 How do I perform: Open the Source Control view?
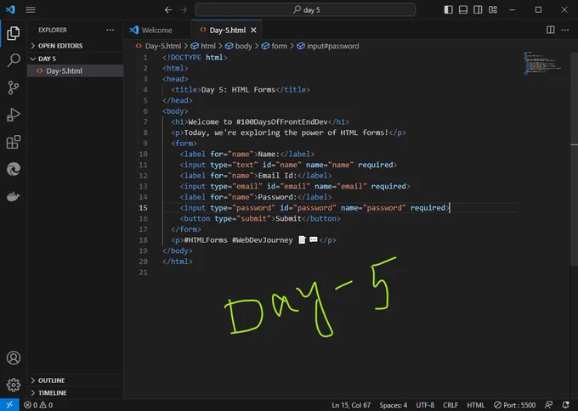[x=14, y=87]
